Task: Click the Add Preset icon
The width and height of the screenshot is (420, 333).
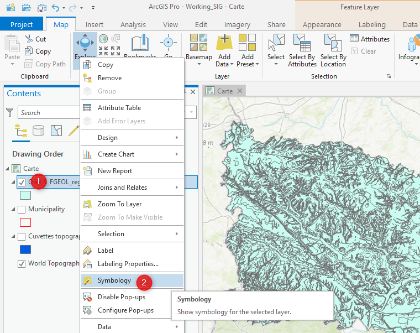Action: (x=247, y=43)
